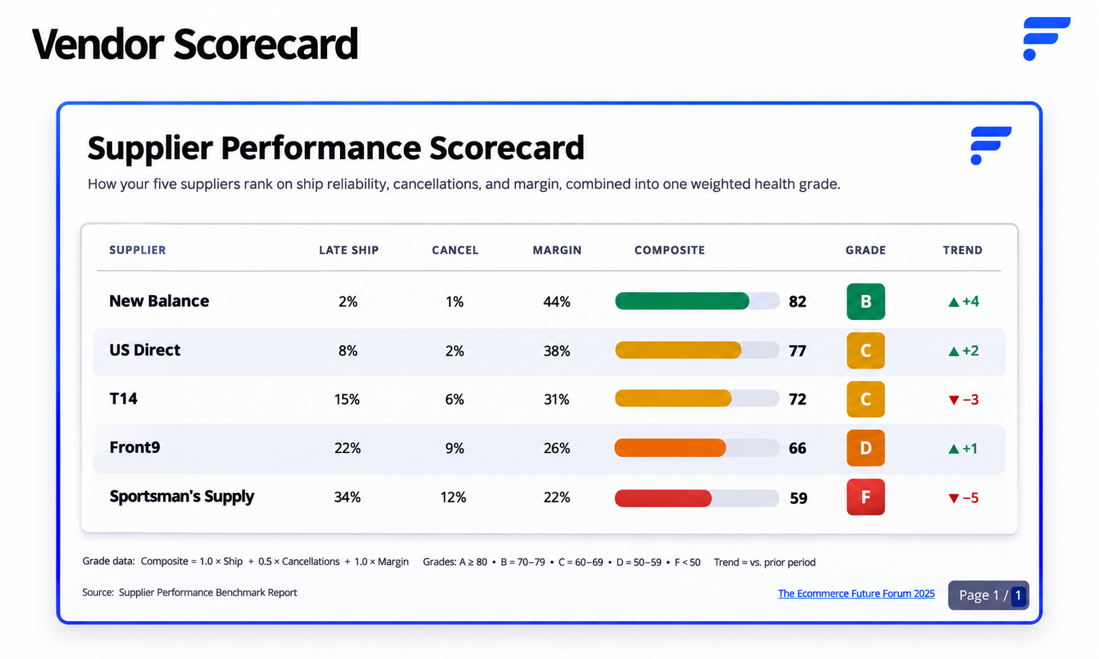Click the red F grade badge

865,497
